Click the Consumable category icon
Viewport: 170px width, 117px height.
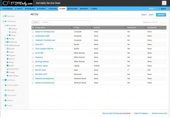coord(6,85)
